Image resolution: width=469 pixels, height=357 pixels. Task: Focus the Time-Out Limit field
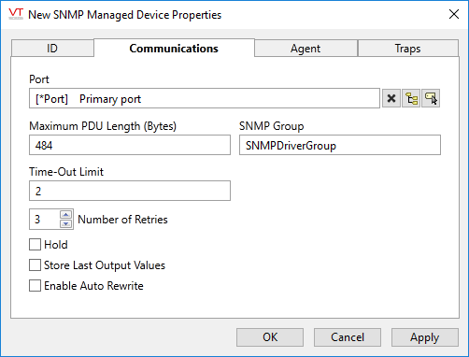coord(130,191)
